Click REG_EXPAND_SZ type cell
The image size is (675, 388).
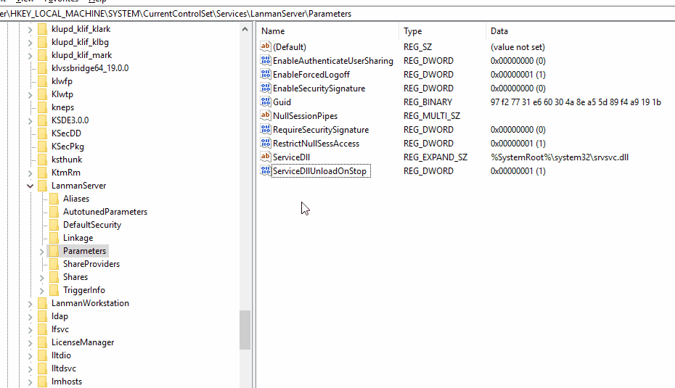(x=435, y=157)
